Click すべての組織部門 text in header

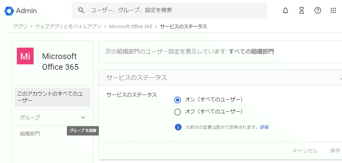click(251, 52)
